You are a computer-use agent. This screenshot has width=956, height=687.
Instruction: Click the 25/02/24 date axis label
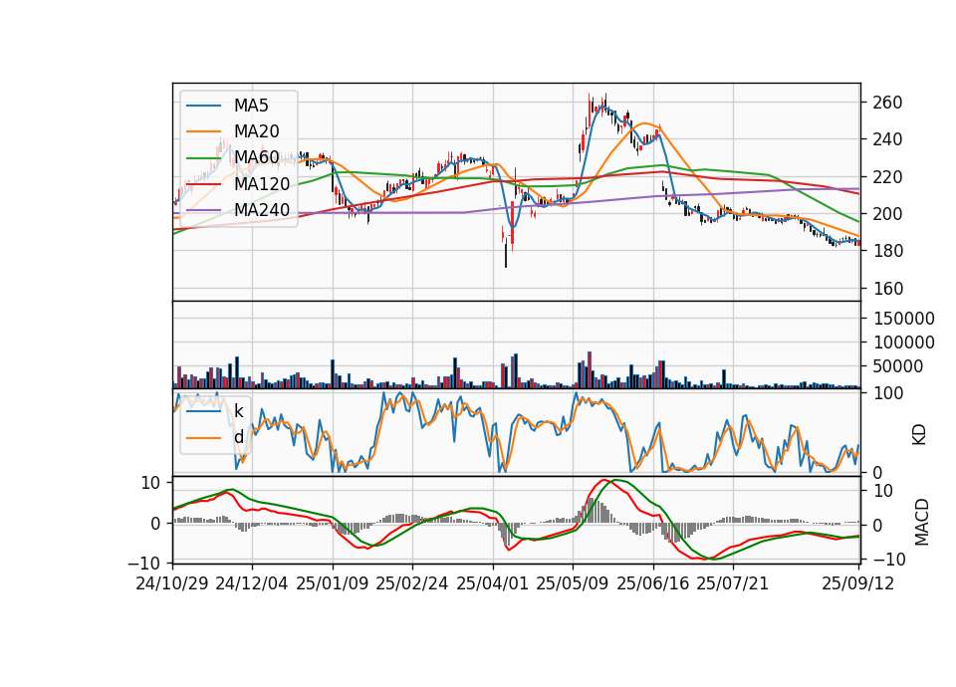click(411, 583)
